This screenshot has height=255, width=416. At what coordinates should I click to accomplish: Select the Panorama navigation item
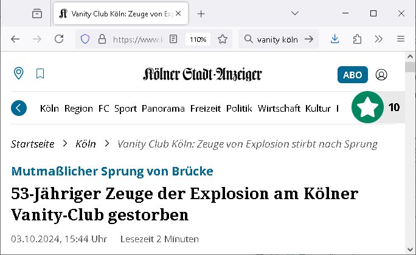tap(163, 109)
